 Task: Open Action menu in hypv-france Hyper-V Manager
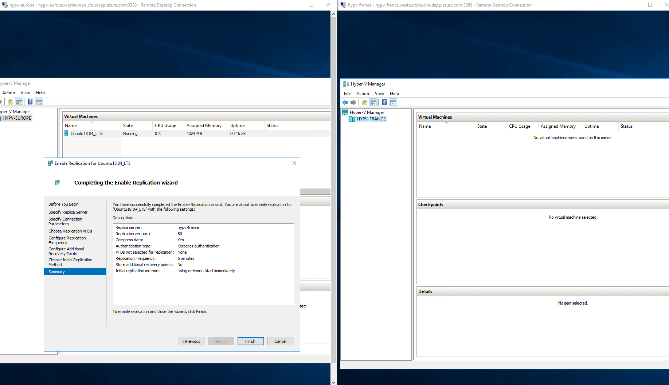pos(363,94)
